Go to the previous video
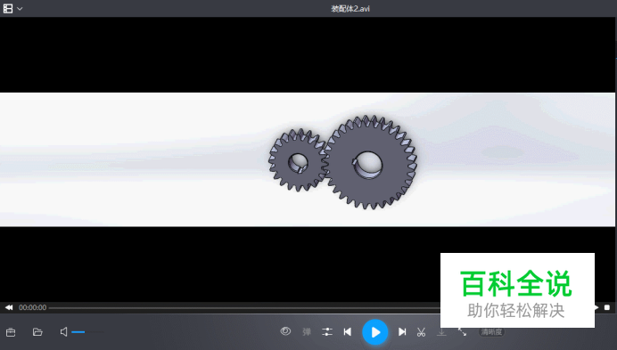617x350 pixels. (348, 332)
